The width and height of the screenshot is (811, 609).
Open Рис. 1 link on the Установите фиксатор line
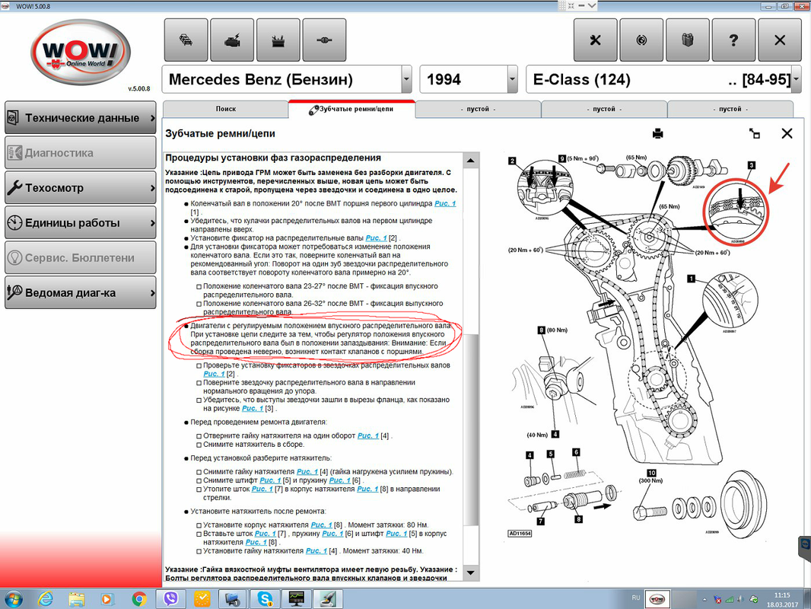tap(376, 238)
